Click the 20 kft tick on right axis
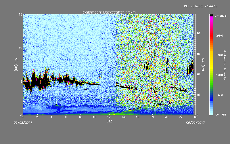 [198, 74]
